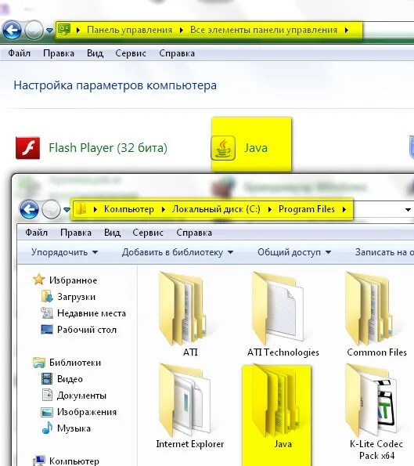The width and height of the screenshot is (414, 466).
Task: Select Internet Explorer folder
Action: pyautogui.click(x=189, y=406)
